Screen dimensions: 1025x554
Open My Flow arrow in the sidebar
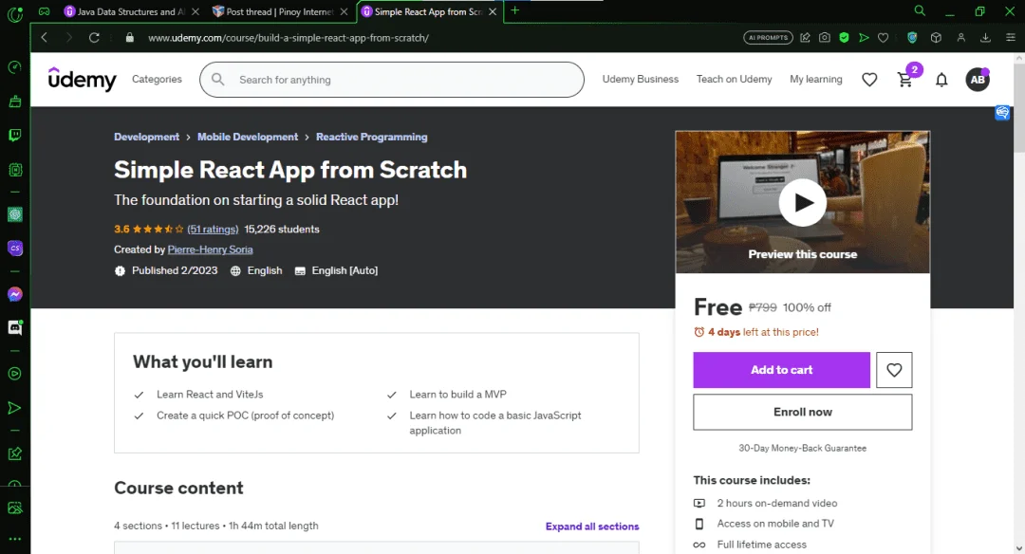[14, 408]
